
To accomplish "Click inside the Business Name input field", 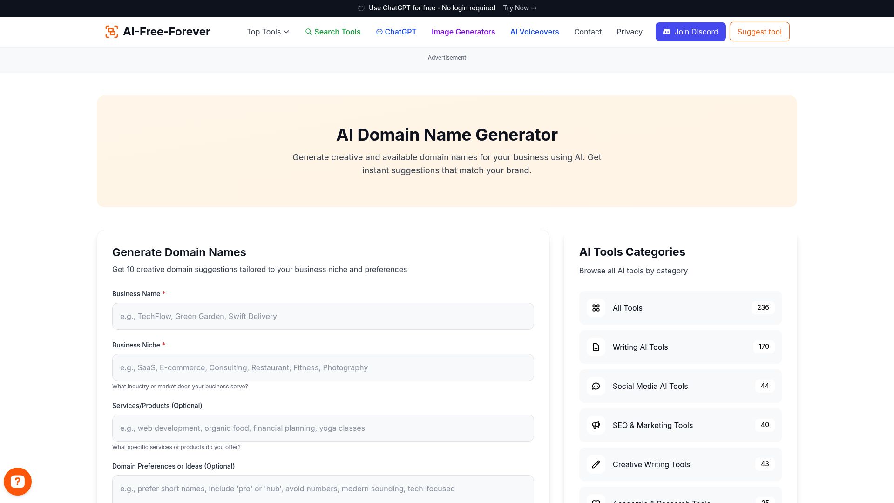I will 323,316.
